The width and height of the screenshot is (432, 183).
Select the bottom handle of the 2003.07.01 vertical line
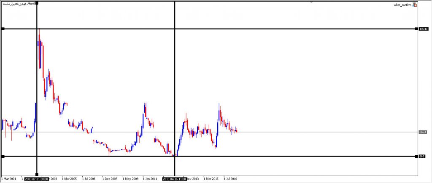(x=37, y=174)
